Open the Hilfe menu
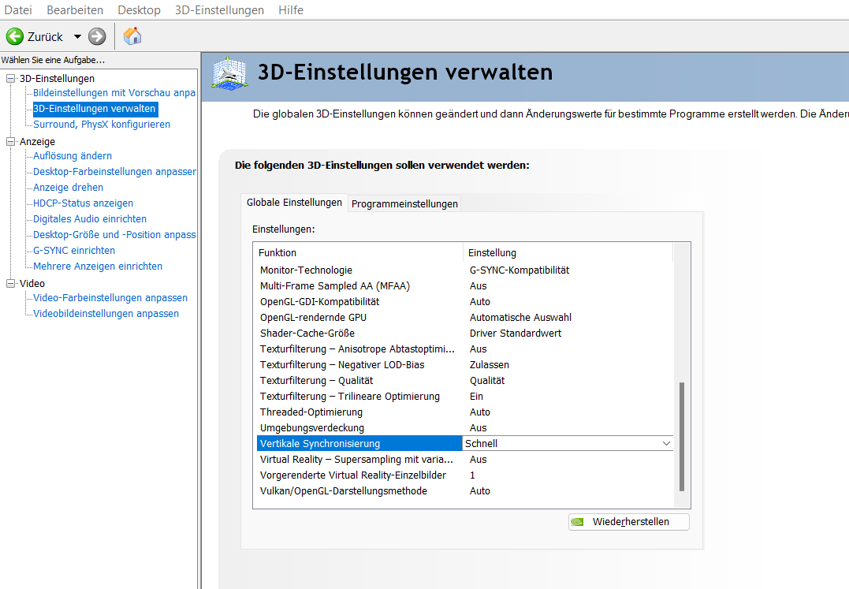Image resolution: width=849 pixels, height=589 pixels. coord(291,9)
